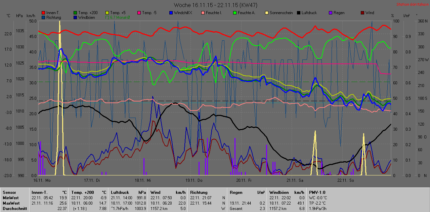Click the '21.11. Sa' date axis label
430x212 pixels.
point(295,180)
